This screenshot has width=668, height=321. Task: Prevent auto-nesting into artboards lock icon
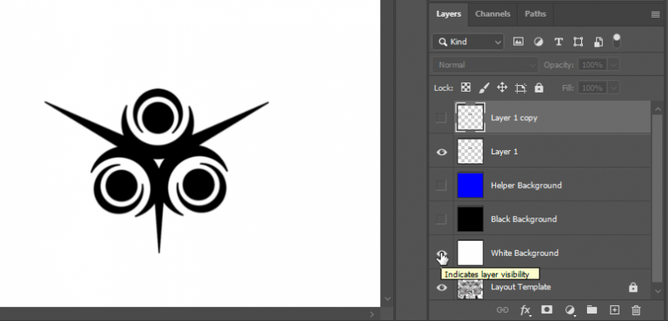tap(520, 88)
